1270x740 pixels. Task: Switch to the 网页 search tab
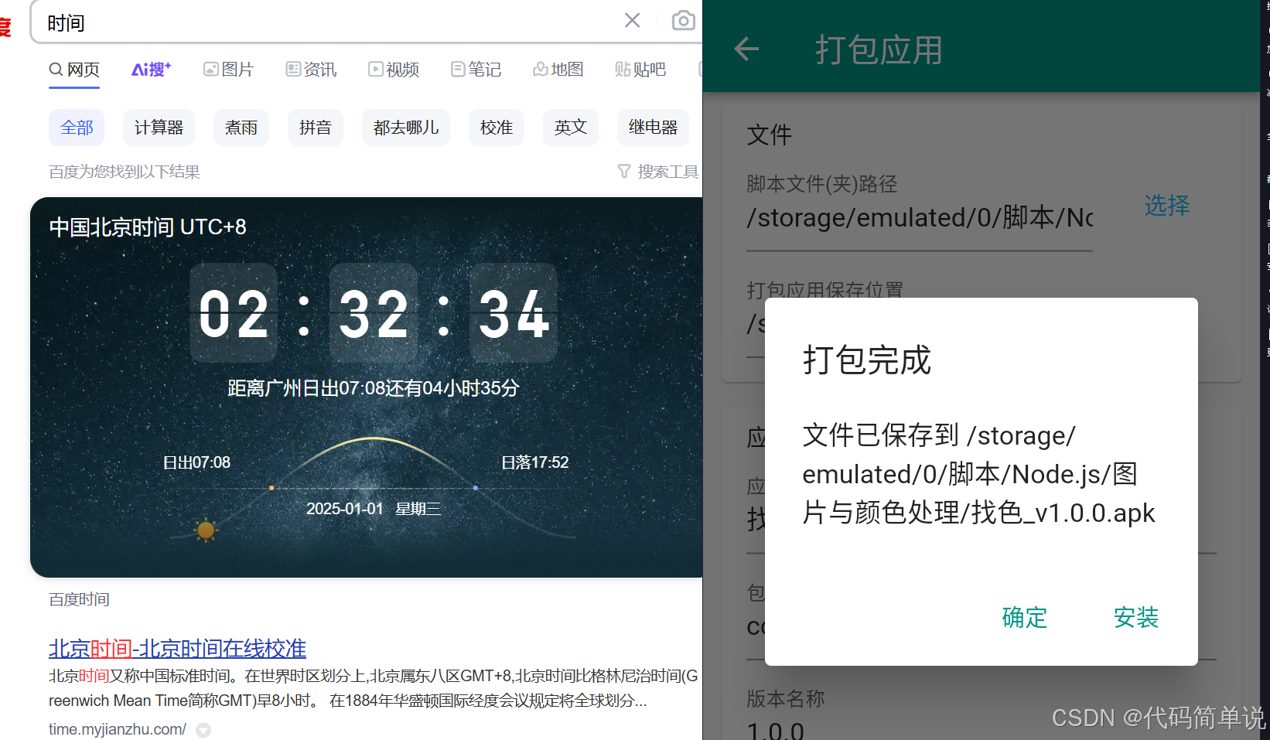coord(73,69)
